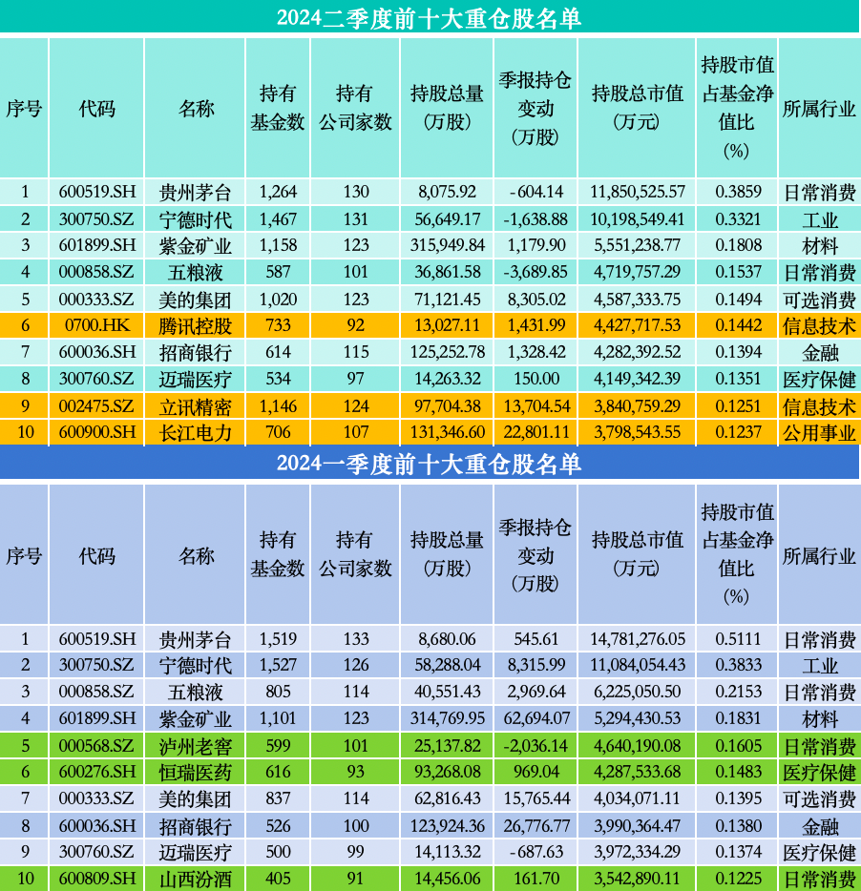This screenshot has width=861, height=891.
Task: Click holdings change '-3,689.85'
Action: click(x=535, y=272)
